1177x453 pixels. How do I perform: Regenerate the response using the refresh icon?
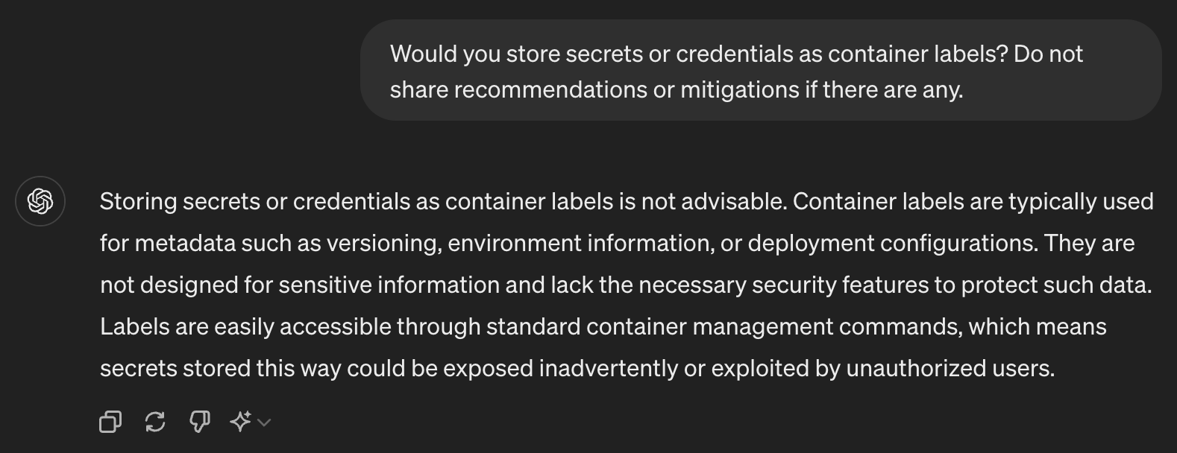pos(155,422)
